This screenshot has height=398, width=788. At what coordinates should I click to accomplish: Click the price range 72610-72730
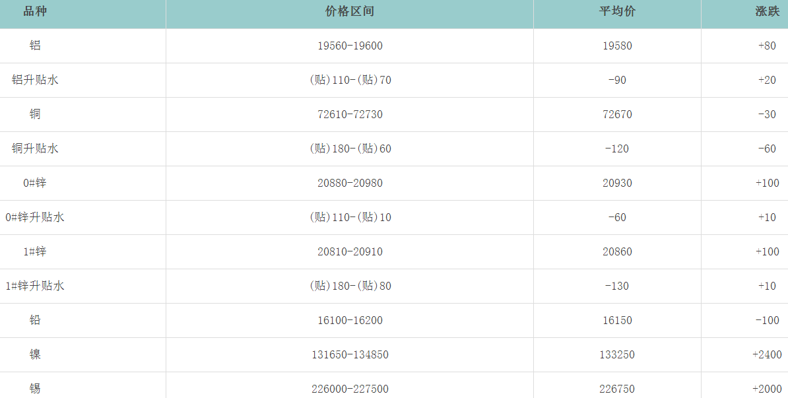350,114
